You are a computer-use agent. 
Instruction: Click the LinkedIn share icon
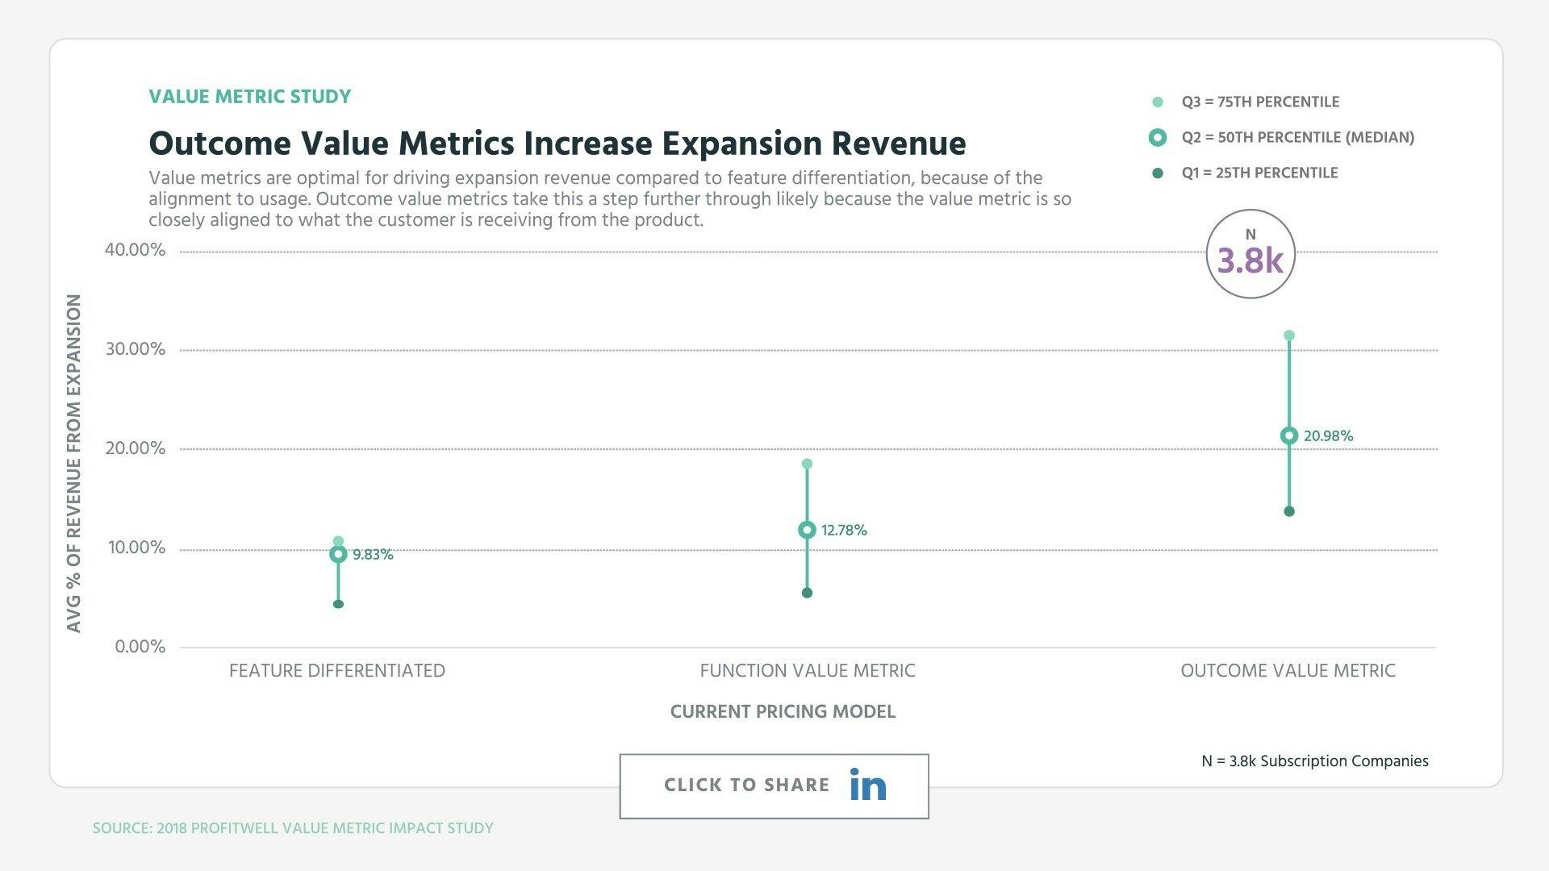866,785
